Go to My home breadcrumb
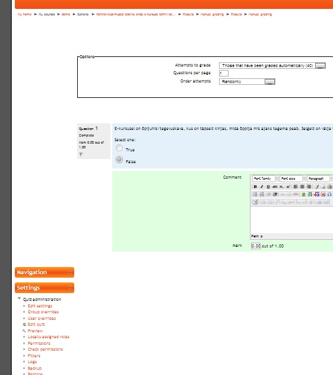This screenshot has height=375, width=333. click(24, 14)
